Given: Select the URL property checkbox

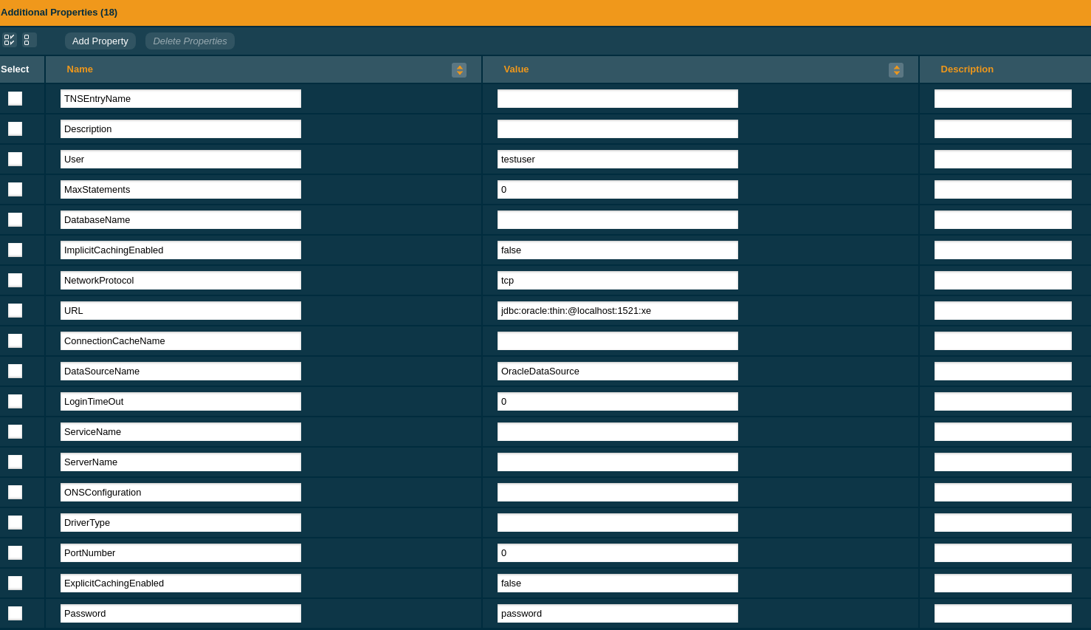Looking at the screenshot, I should (x=15, y=311).
